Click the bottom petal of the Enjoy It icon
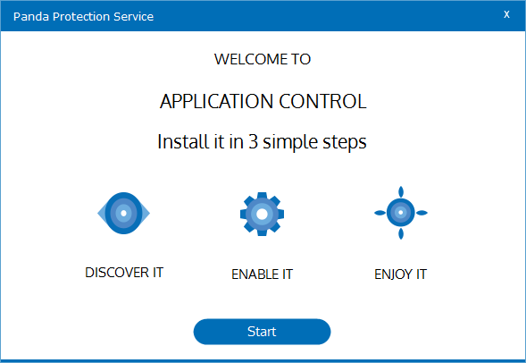The image size is (526, 363). (401, 233)
